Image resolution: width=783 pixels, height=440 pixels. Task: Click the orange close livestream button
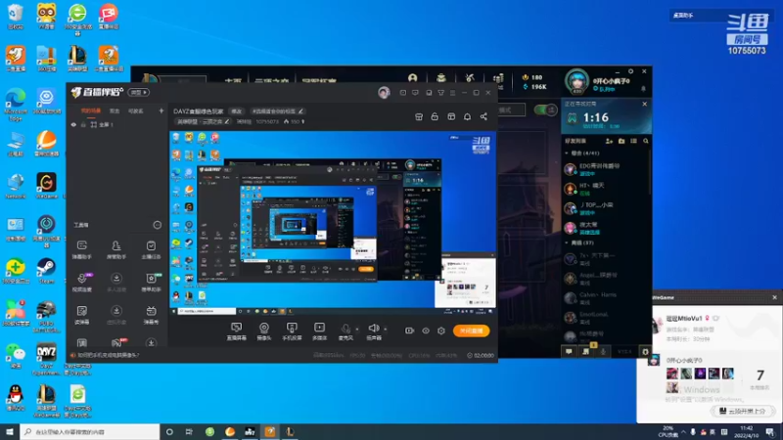(x=472, y=330)
